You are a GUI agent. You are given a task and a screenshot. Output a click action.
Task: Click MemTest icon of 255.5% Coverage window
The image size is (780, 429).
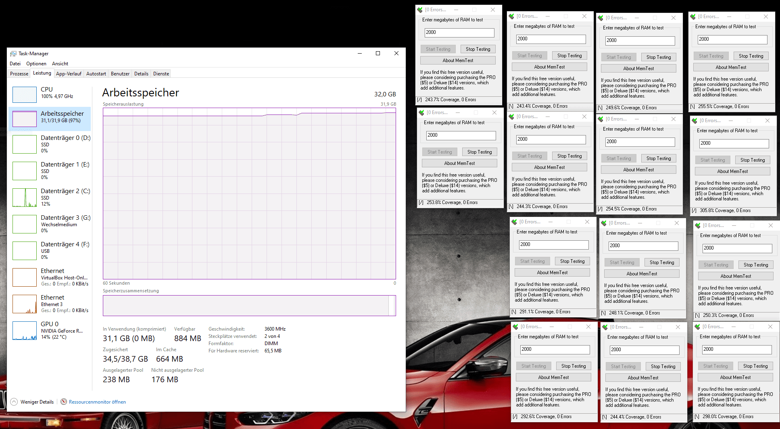[693, 17]
